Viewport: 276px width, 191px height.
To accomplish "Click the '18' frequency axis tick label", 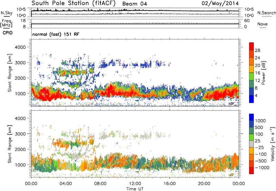I will point(23,21).
